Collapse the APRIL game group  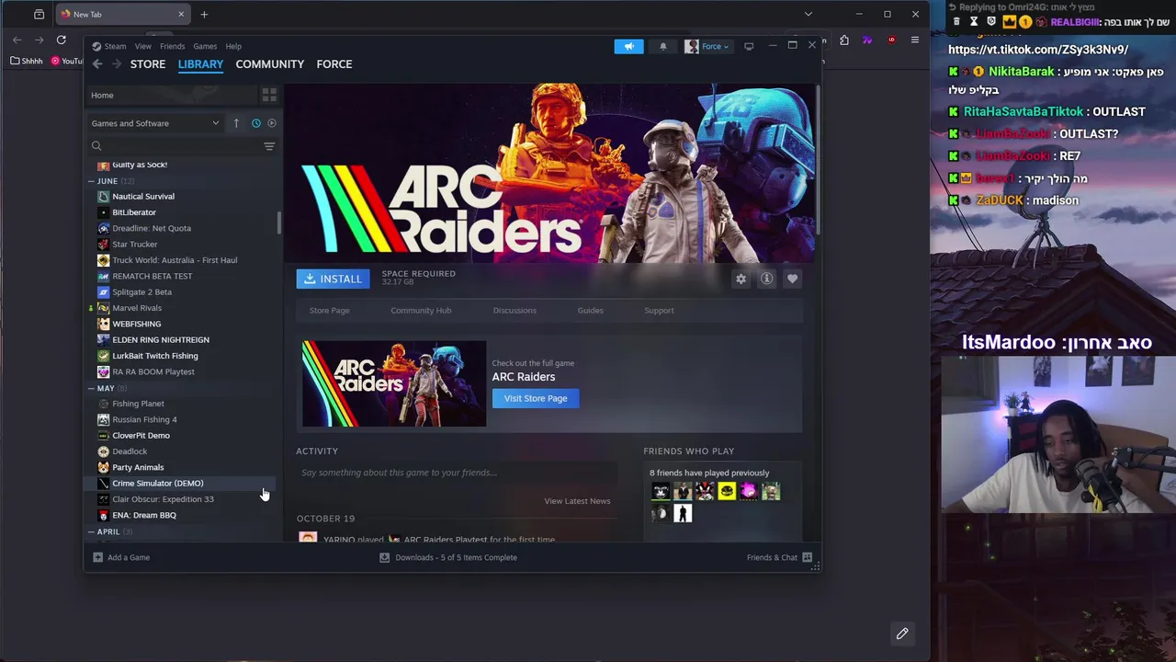91,531
